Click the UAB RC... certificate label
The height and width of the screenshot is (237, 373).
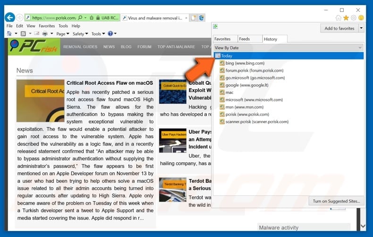point(110,18)
